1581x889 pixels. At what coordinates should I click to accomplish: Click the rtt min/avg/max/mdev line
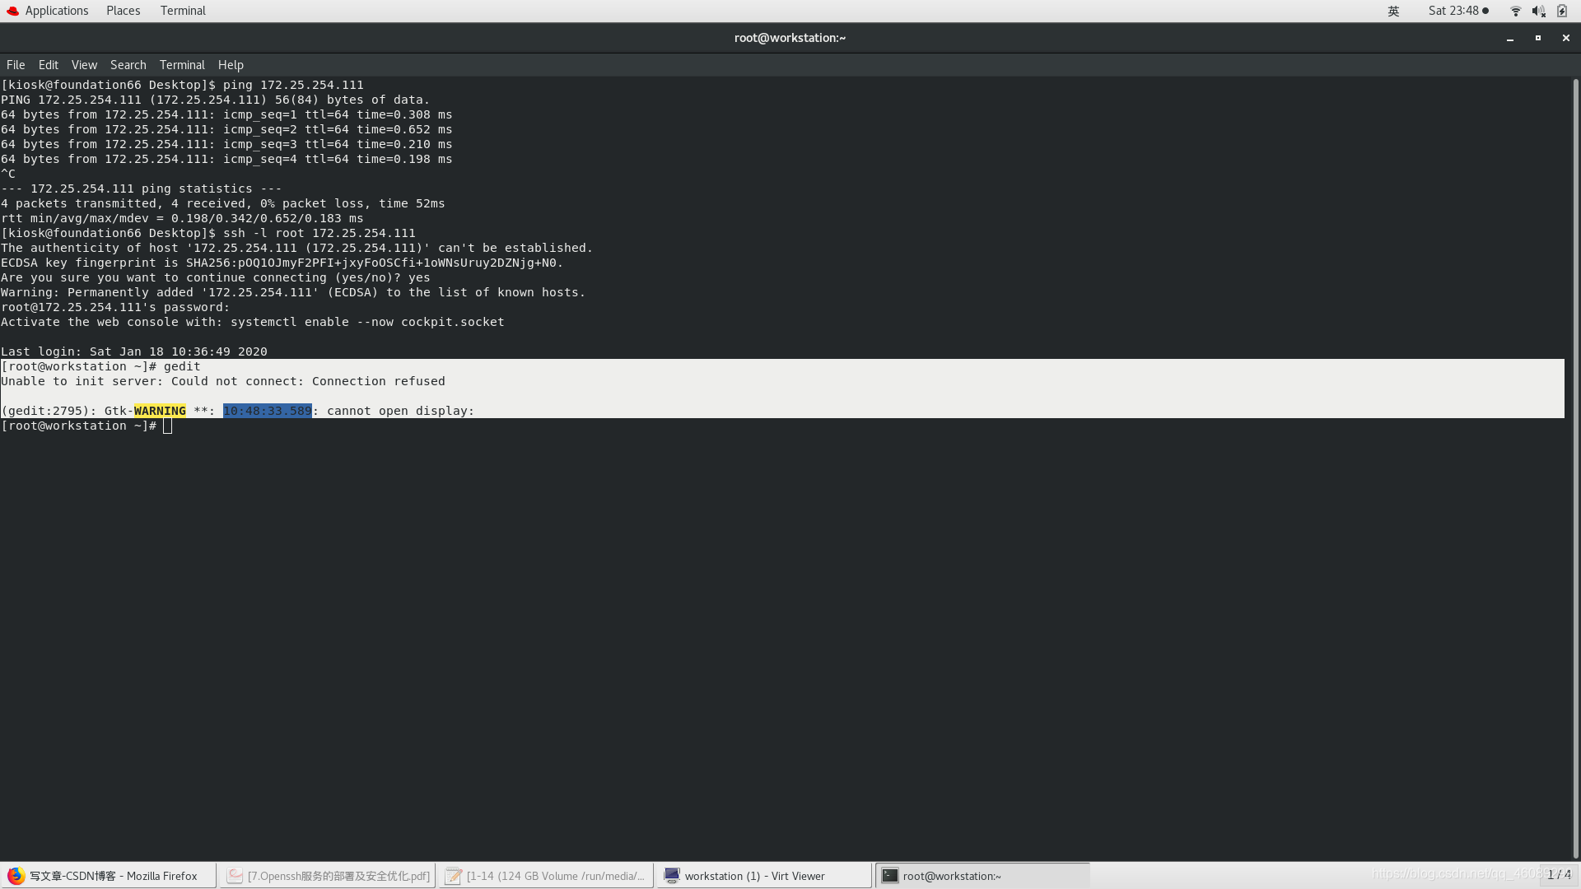click(182, 218)
